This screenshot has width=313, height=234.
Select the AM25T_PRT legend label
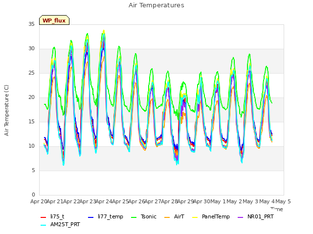point(65,224)
